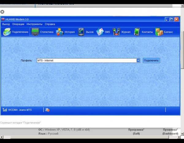Screen dimensions: 184x143
Task: Select the Подключение tab label
Action: [20, 32]
